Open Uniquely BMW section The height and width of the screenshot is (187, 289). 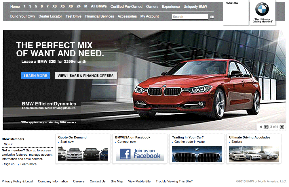(195, 6)
